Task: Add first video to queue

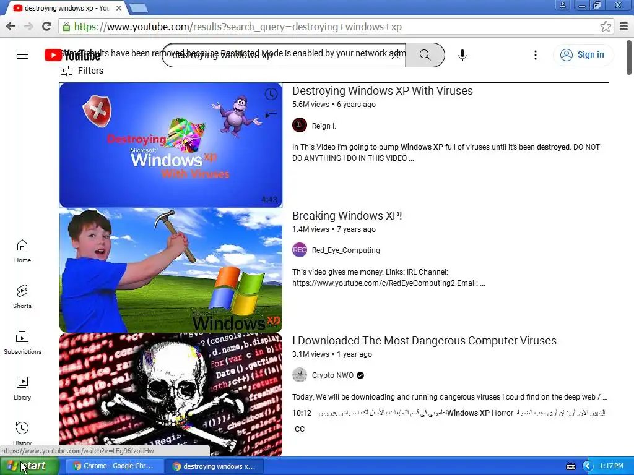Action: pos(271,114)
